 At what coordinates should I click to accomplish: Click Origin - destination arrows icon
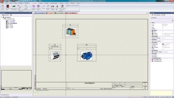(26, 7)
